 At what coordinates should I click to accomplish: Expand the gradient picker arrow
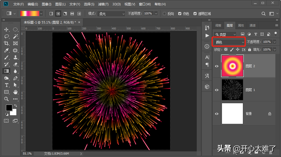41,14
